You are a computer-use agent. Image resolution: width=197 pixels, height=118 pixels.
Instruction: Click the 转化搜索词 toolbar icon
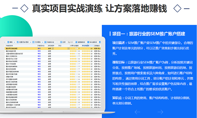tap(88, 42)
